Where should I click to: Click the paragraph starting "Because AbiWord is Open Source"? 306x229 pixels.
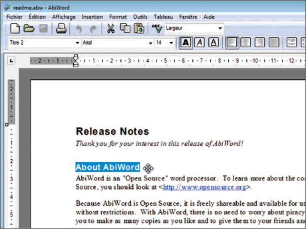[x=190, y=212]
